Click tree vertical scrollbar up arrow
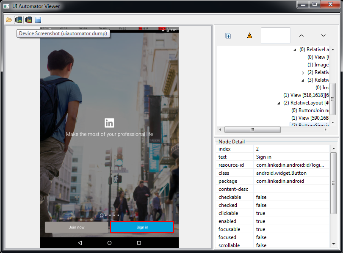 [333, 50]
